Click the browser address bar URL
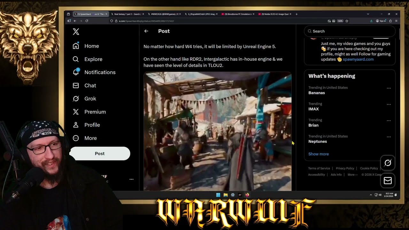The image size is (409, 230). point(146,21)
